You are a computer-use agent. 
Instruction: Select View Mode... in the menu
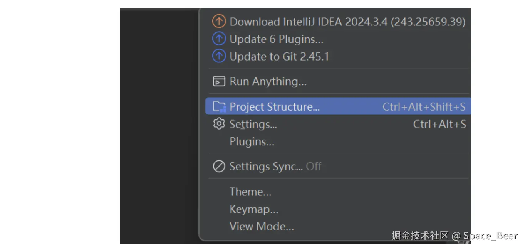pyautogui.click(x=262, y=226)
